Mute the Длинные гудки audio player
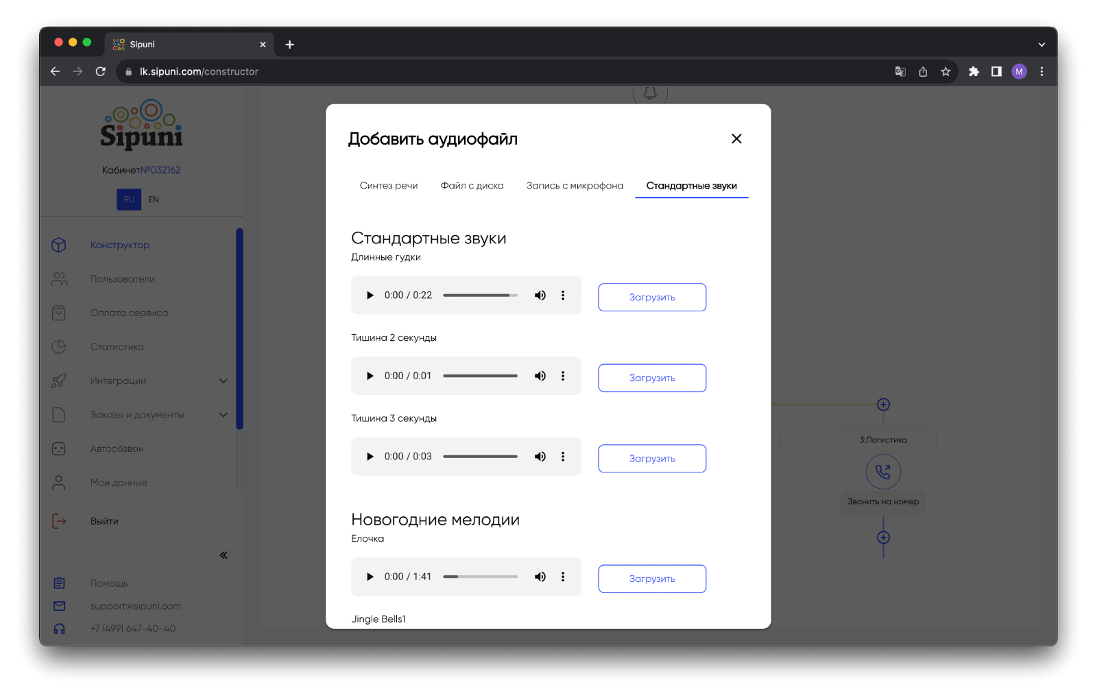Screen dimensions: 1097x698 540,296
